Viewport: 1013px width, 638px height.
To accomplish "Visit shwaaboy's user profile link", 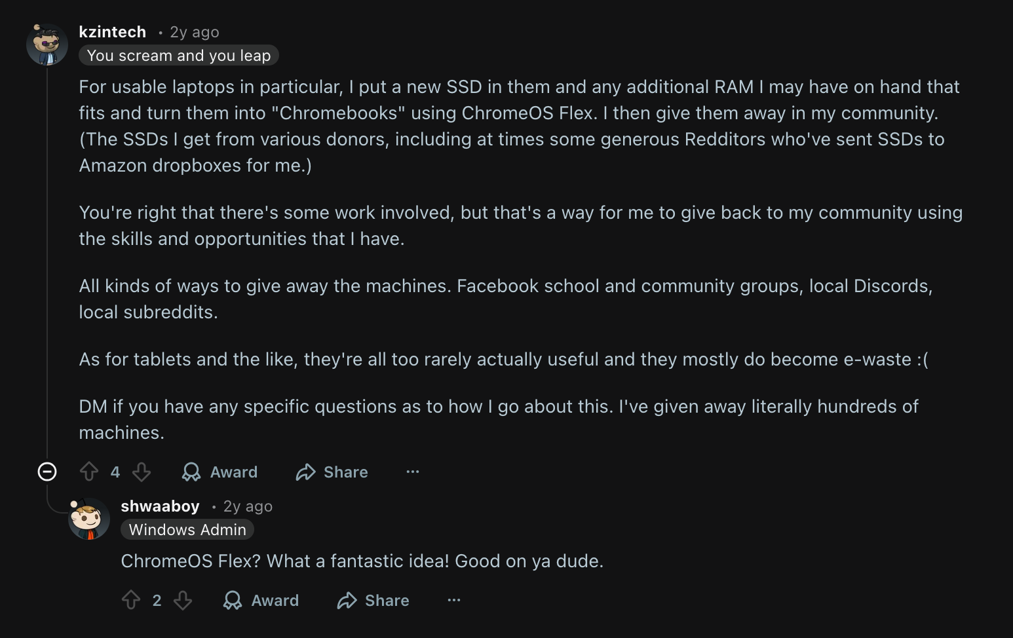I will tap(161, 506).
